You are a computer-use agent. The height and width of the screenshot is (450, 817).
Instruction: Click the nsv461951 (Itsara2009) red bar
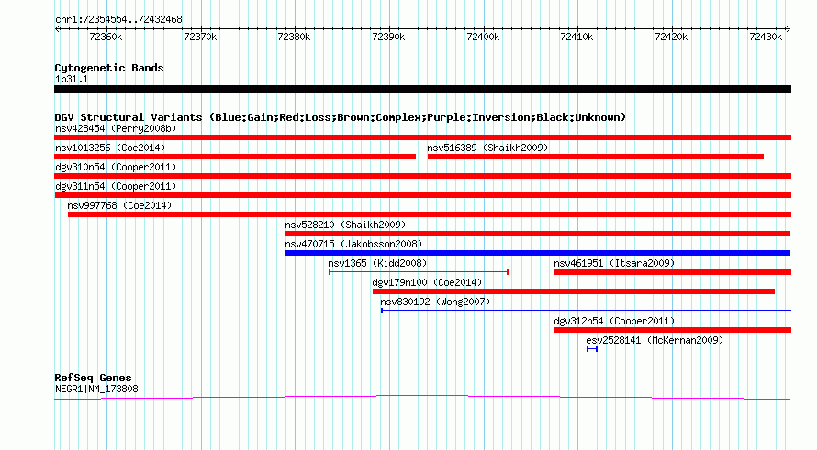tap(673, 272)
